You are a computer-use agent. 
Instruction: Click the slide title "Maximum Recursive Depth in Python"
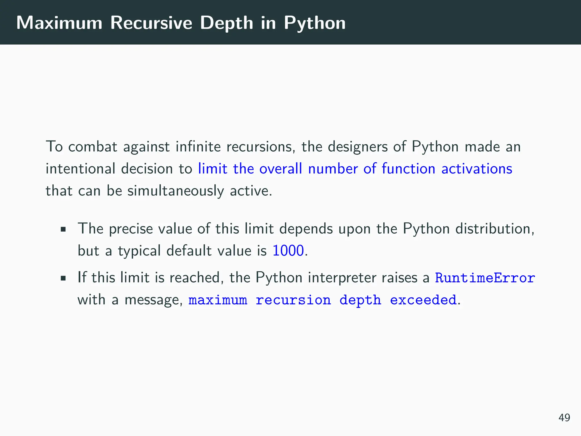click(x=181, y=23)
